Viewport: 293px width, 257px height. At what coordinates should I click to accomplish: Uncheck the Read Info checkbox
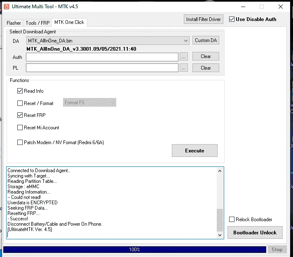click(20, 91)
